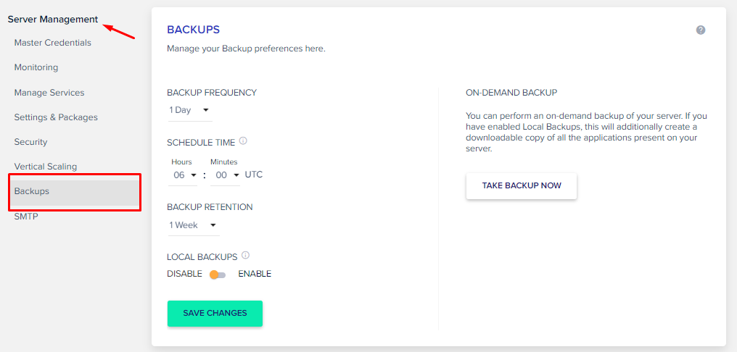Click info icon beside Schedule Time
The width and height of the screenshot is (737, 352).
[x=243, y=141]
